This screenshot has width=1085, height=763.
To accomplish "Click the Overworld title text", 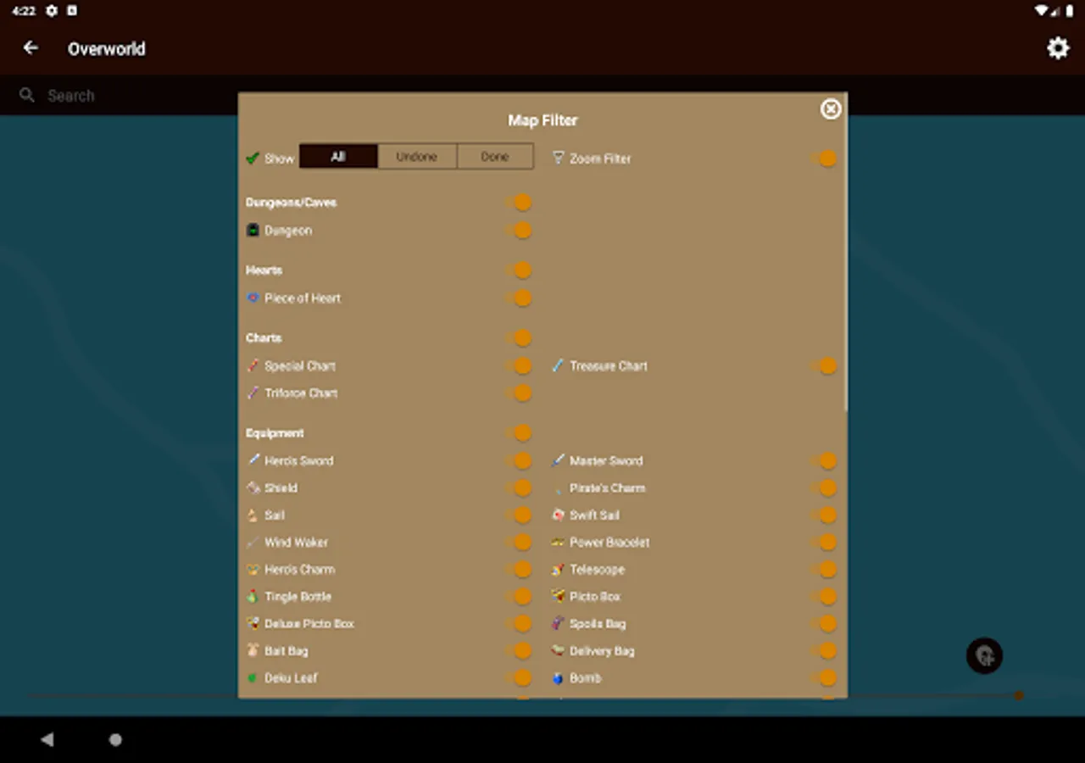I will coord(107,48).
